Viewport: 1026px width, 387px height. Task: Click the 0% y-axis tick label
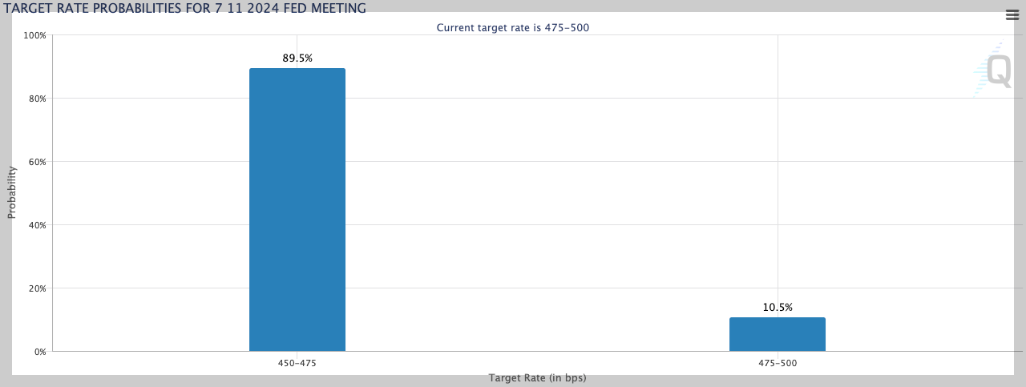point(39,352)
